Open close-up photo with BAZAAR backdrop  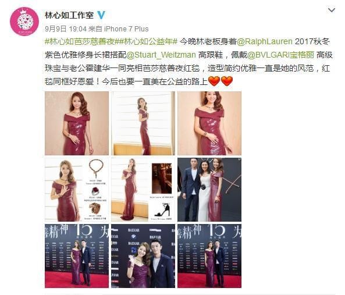click(143, 256)
